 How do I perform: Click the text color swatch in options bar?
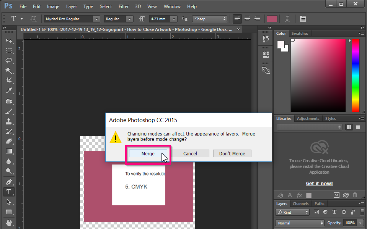click(272, 19)
